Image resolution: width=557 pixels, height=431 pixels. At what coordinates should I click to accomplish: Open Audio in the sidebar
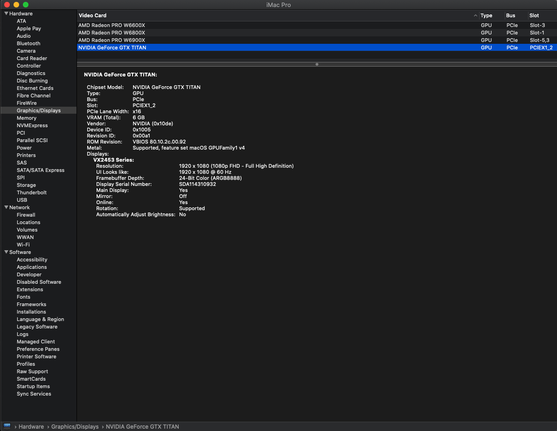(x=23, y=36)
